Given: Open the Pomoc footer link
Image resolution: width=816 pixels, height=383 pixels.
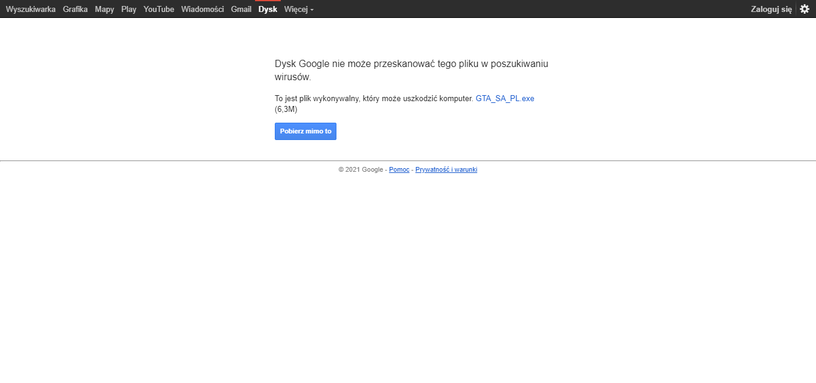Looking at the screenshot, I should point(399,170).
